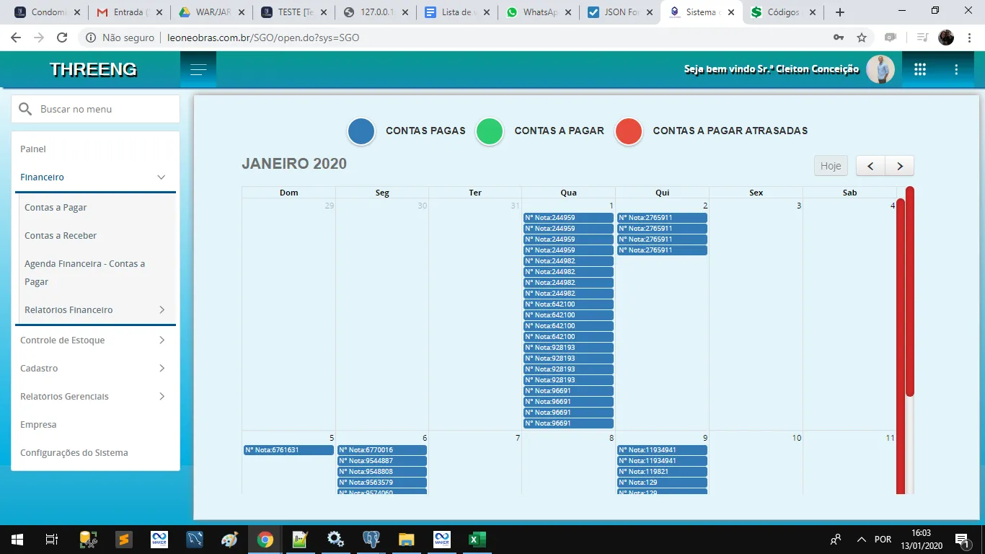Open Excel from the taskbar
The image size is (985, 554).
(477, 540)
